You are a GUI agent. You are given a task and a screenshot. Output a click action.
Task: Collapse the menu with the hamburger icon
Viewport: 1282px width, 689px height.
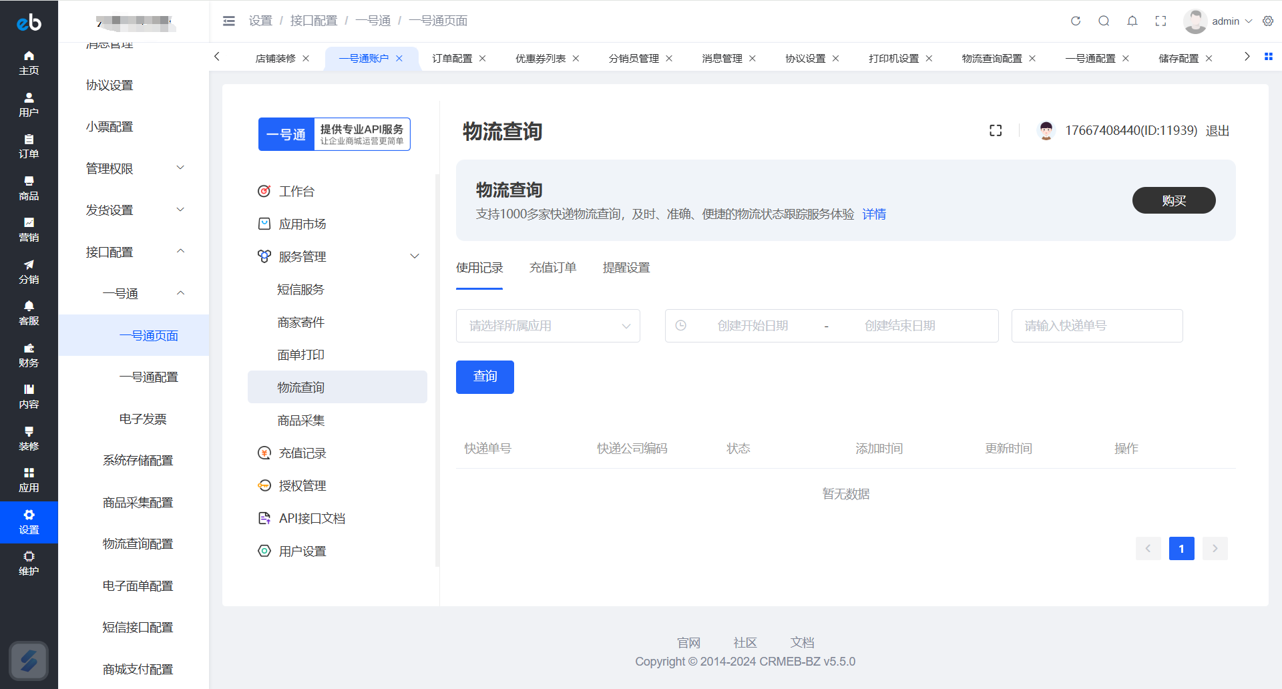point(228,21)
